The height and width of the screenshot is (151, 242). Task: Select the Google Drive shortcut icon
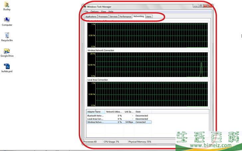click(7, 52)
